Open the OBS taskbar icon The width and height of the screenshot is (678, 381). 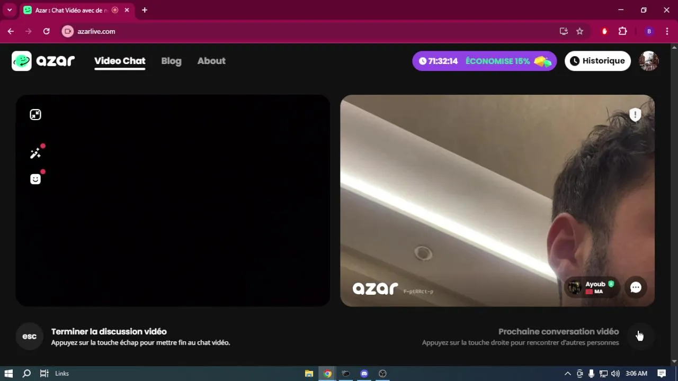(382, 374)
